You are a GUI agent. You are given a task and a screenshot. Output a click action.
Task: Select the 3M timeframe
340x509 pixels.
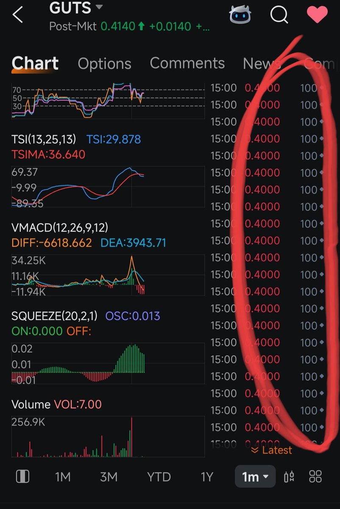point(109,477)
